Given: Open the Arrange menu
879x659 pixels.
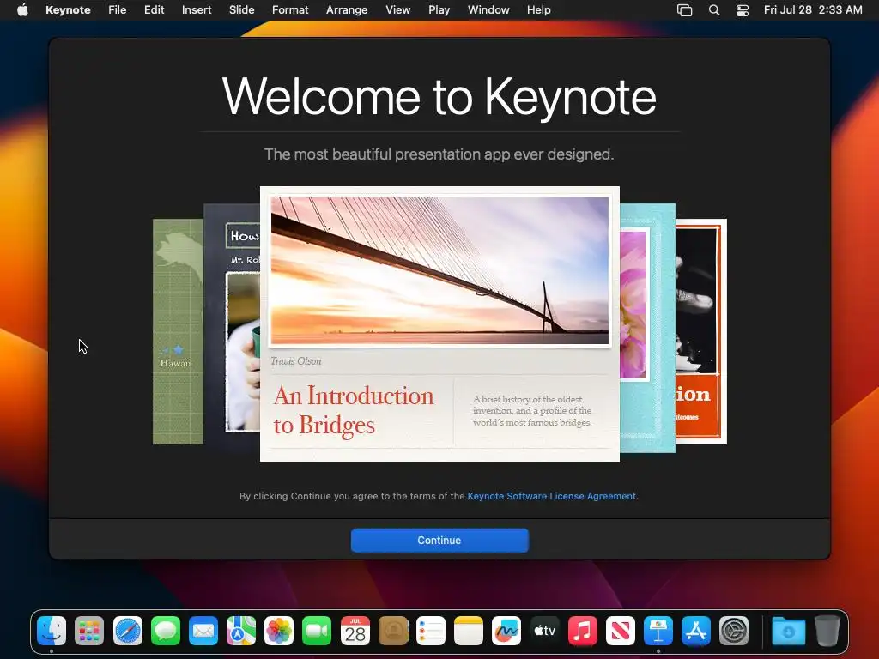Looking at the screenshot, I should pyautogui.click(x=347, y=10).
